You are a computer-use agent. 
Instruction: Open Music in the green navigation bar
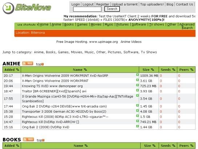[109, 24]
